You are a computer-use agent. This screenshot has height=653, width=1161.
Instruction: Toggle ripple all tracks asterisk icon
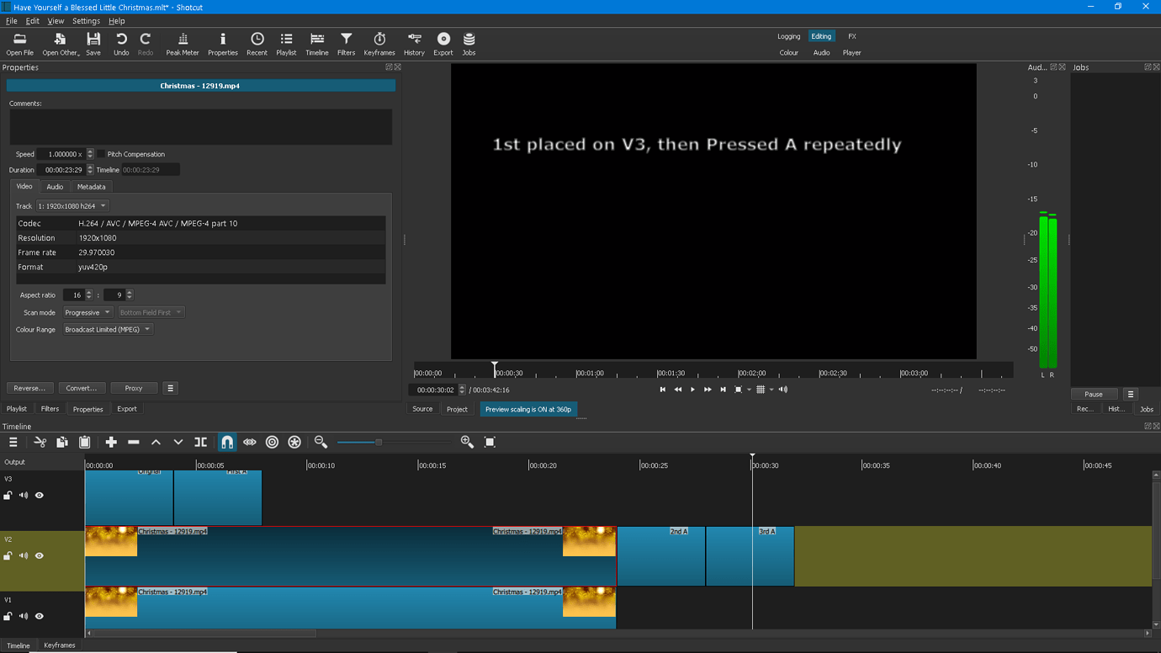point(294,443)
